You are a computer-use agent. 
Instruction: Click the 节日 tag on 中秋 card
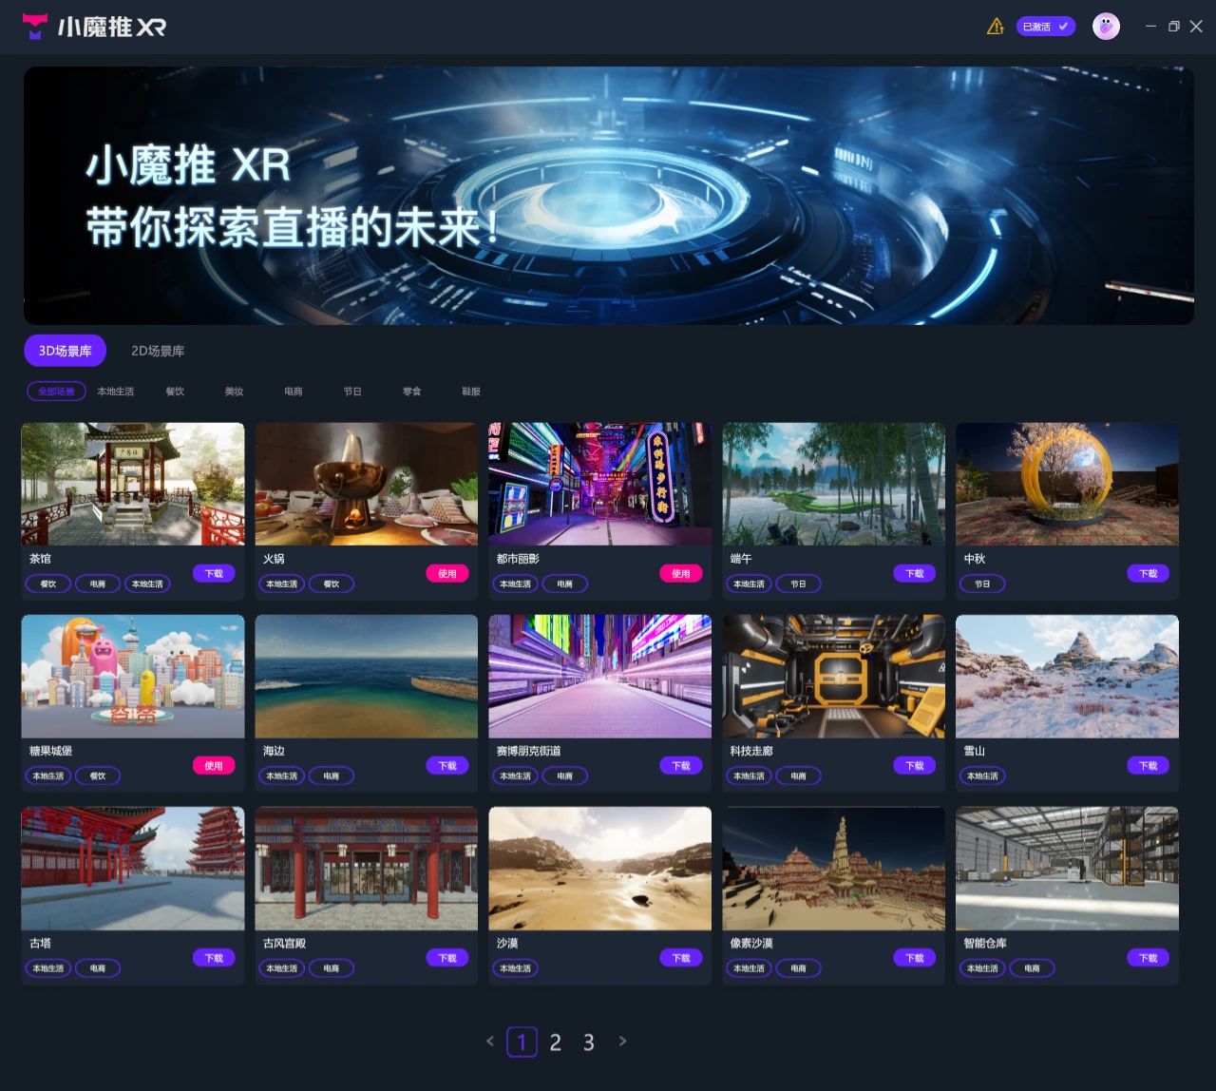(x=982, y=584)
